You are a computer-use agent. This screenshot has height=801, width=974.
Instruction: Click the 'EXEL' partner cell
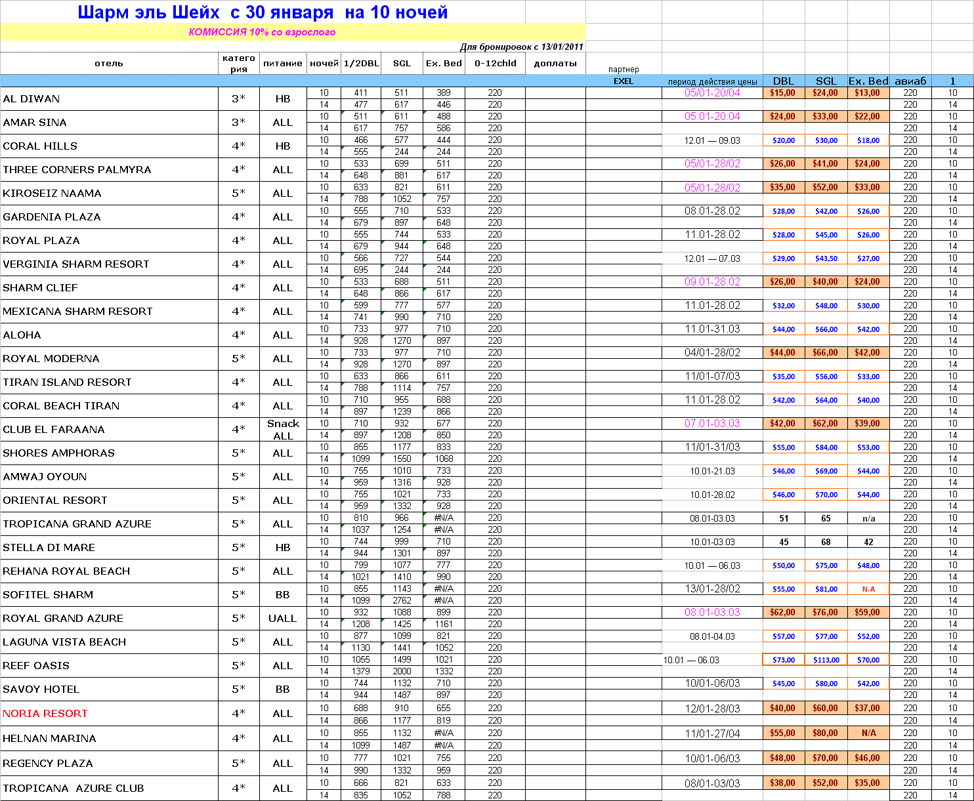click(x=624, y=81)
